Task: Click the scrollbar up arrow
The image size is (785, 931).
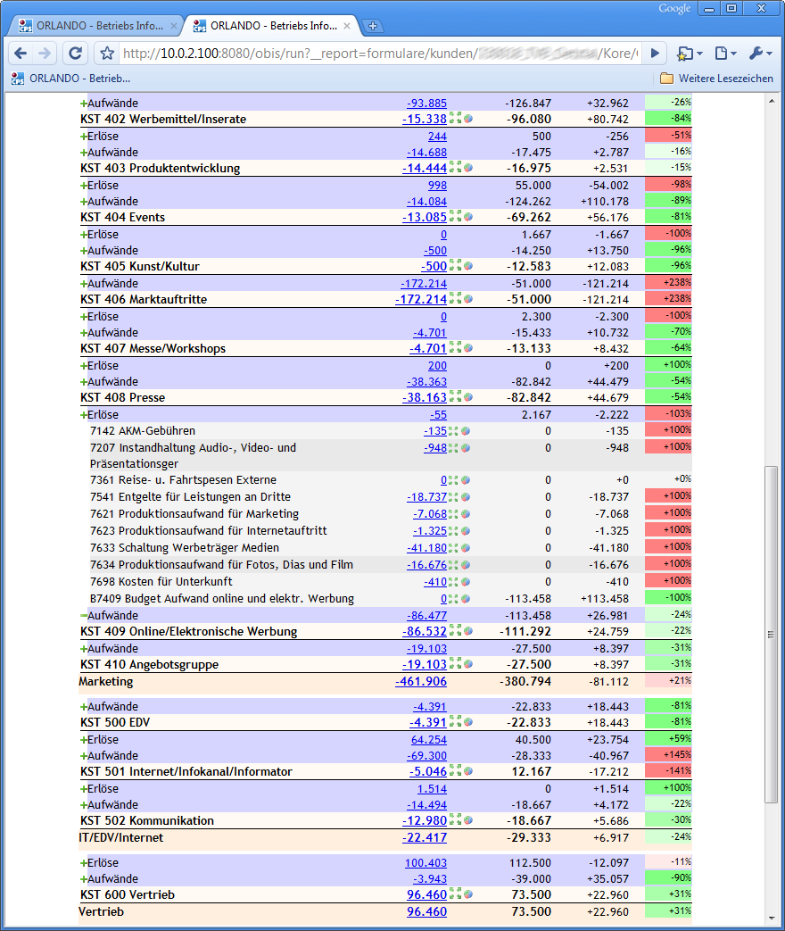Action: click(x=771, y=102)
